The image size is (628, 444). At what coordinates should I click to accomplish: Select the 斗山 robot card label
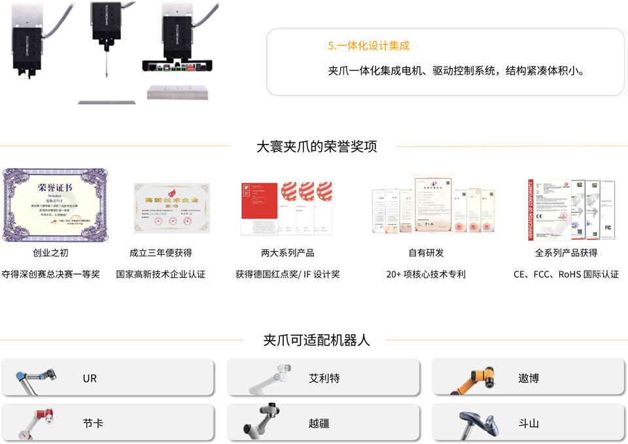coord(529,423)
